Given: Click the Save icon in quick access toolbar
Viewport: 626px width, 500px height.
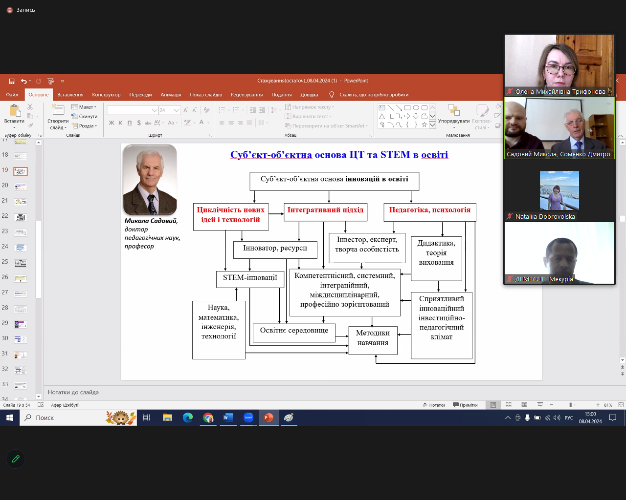Looking at the screenshot, I should click(x=11, y=81).
